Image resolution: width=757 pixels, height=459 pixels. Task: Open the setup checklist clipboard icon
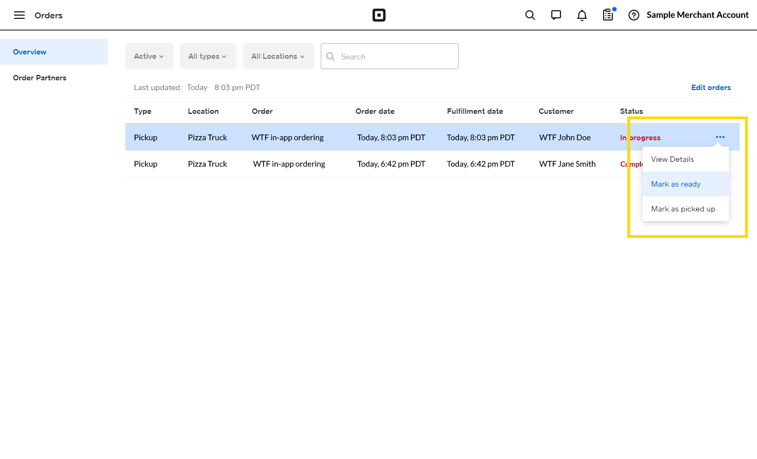tap(608, 15)
